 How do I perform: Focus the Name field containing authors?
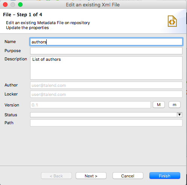point(106,42)
